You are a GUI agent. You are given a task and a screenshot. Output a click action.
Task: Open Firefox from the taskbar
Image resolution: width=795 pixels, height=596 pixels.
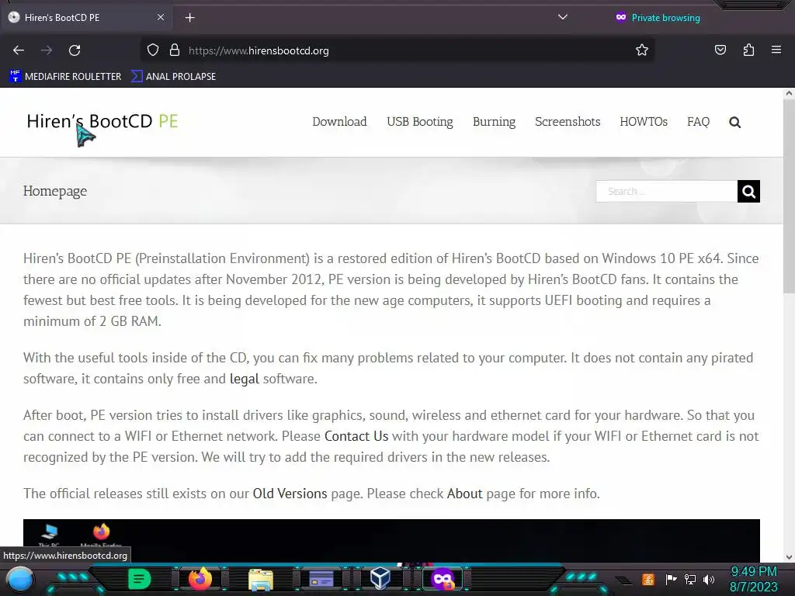tap(200, 579)
